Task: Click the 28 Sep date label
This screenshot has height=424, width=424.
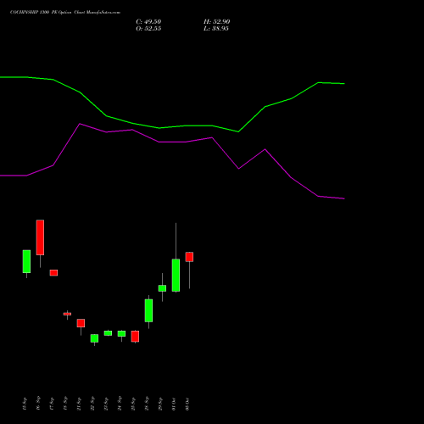Action: (x=147, y=404)
